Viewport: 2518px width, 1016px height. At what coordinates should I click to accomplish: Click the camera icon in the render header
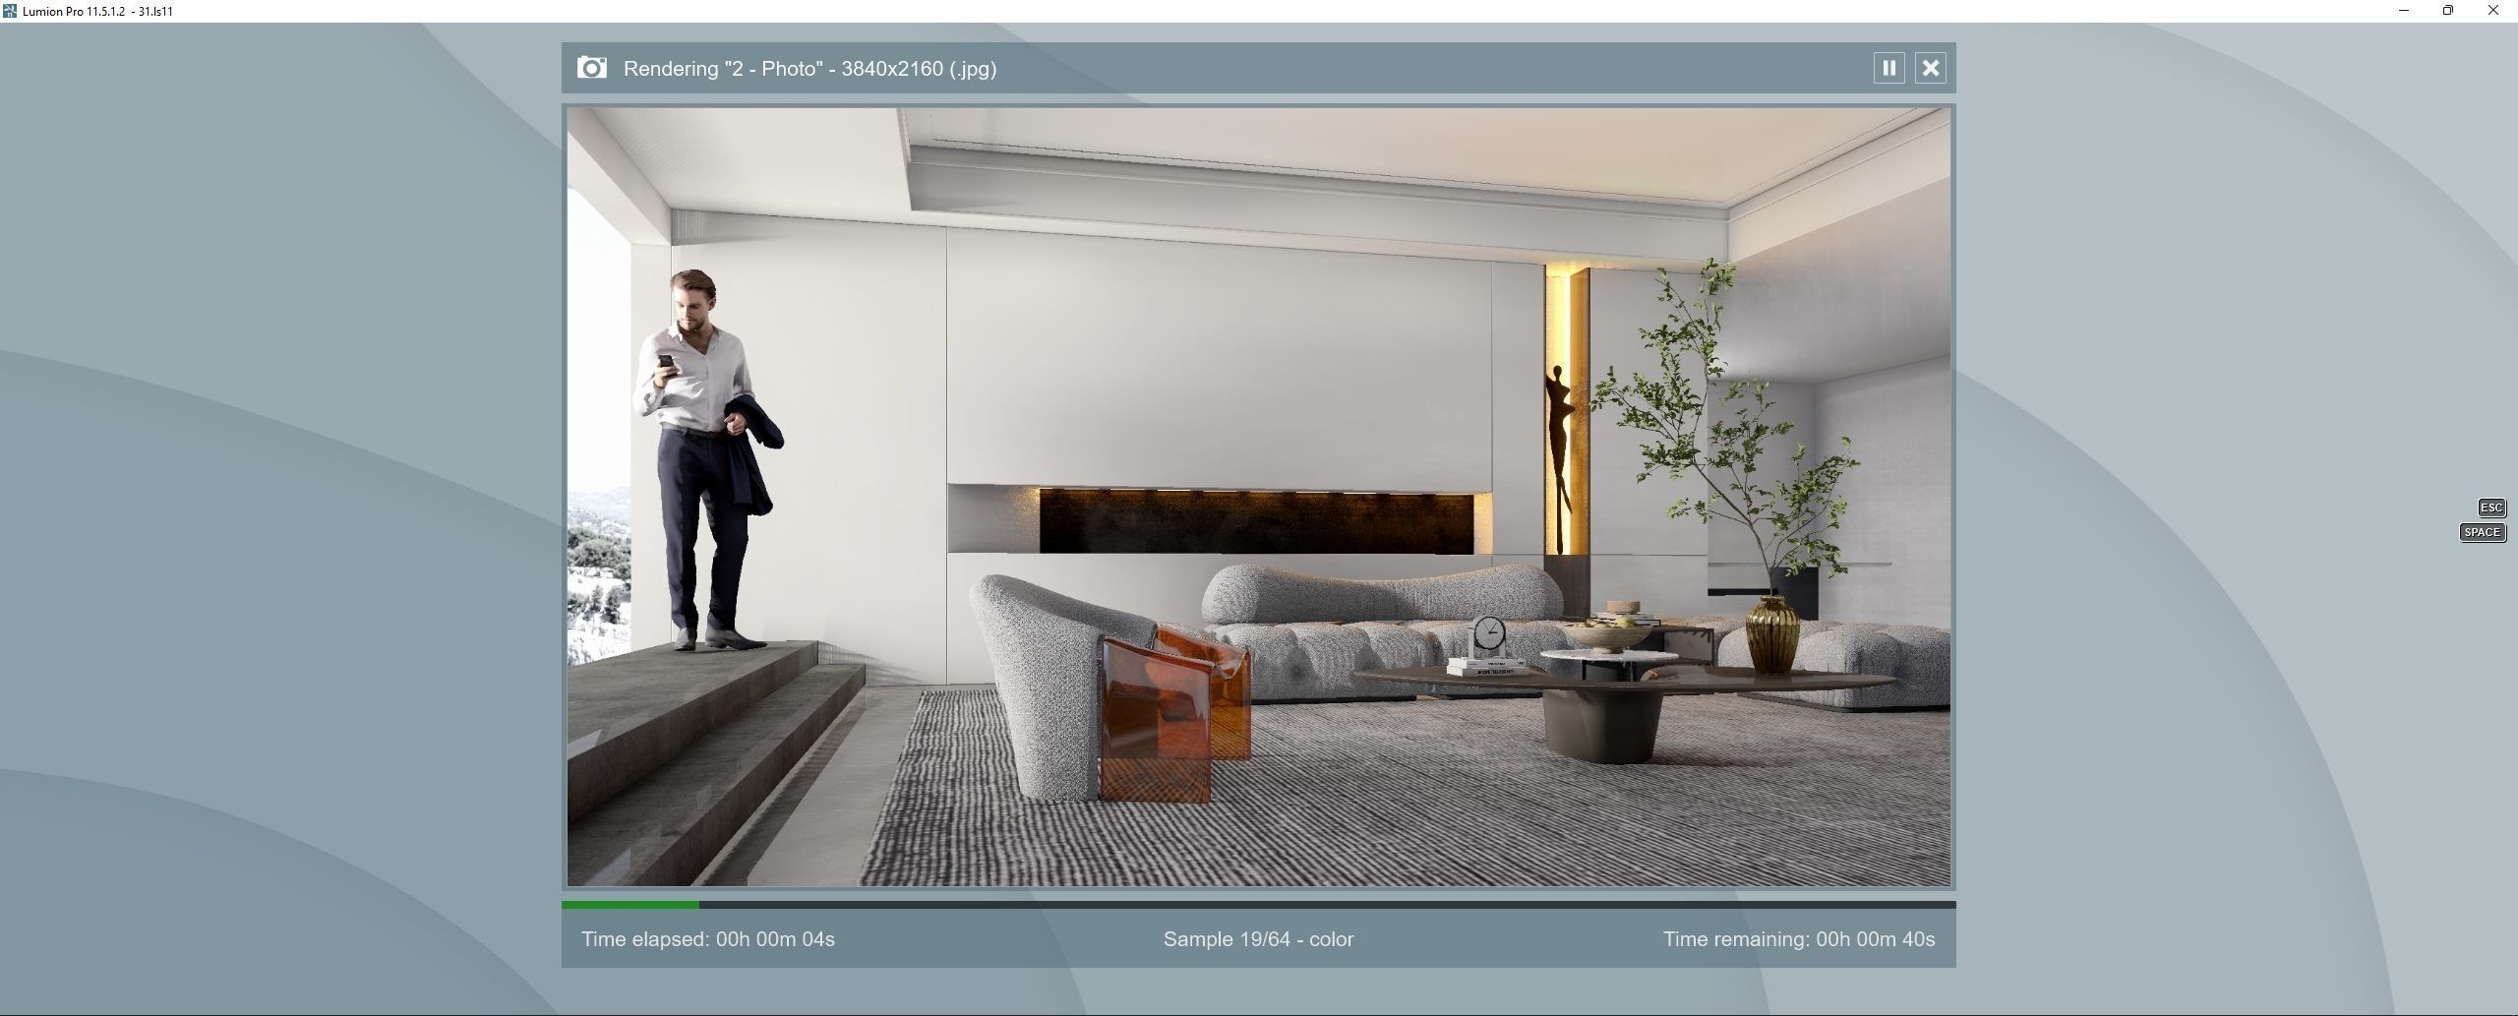591,67
